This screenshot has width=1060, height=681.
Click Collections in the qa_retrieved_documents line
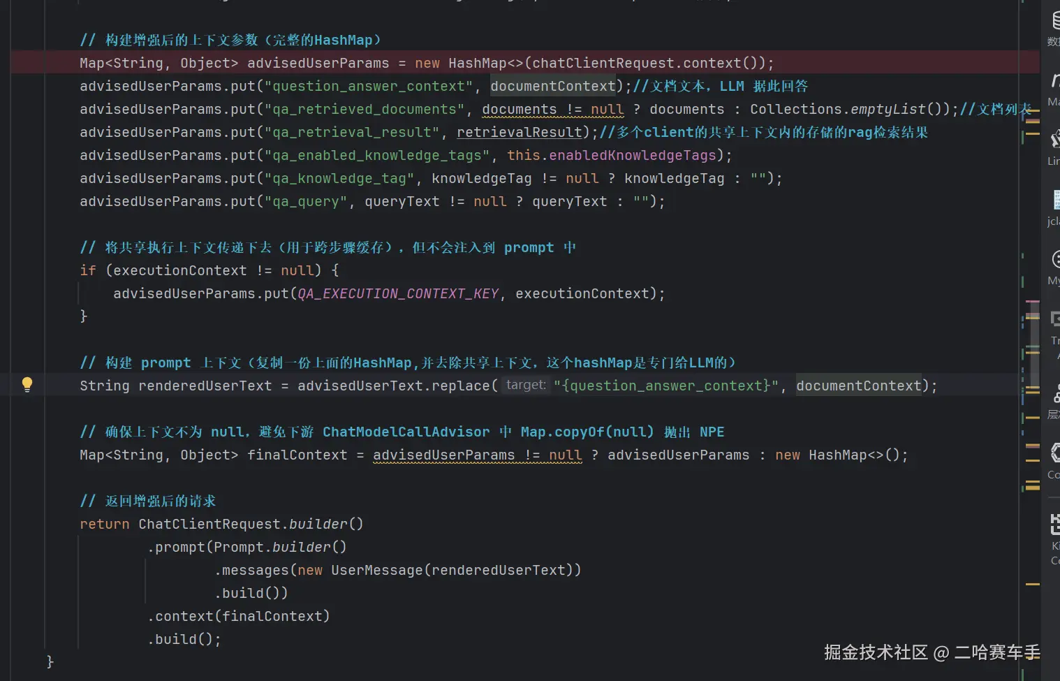pos(796,109)
